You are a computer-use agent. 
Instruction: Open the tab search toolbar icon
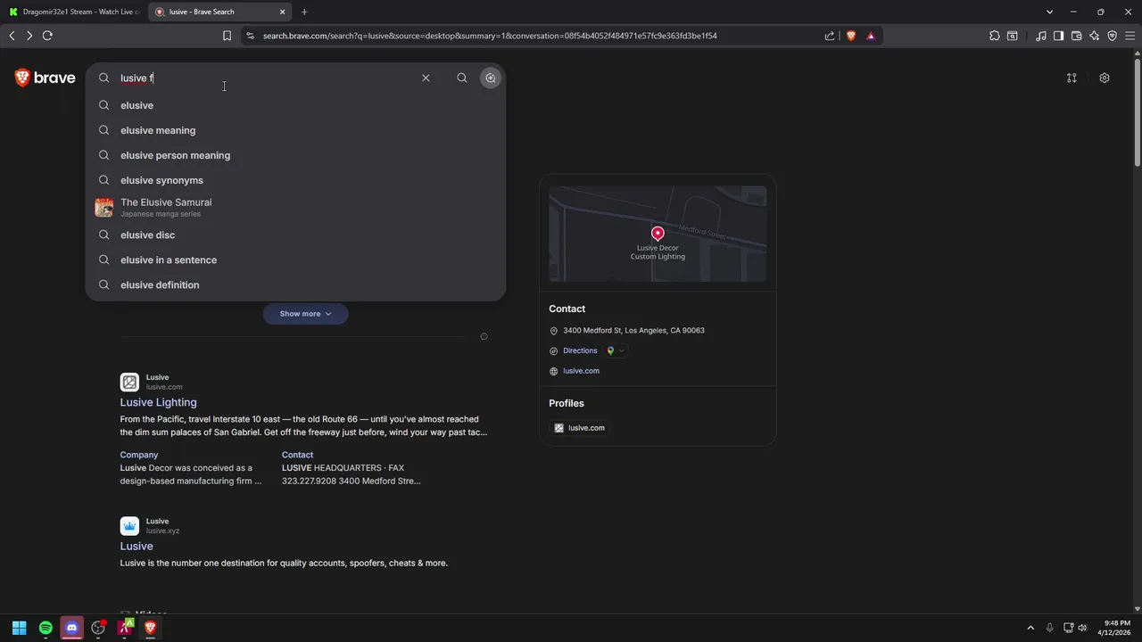1013,36
